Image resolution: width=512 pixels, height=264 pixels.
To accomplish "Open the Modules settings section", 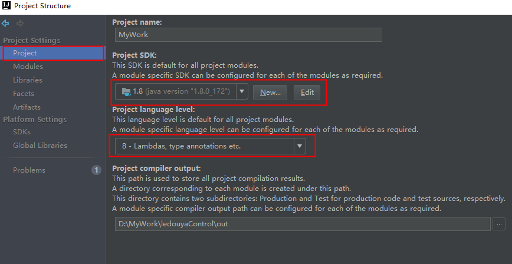I will coord(28,67).
